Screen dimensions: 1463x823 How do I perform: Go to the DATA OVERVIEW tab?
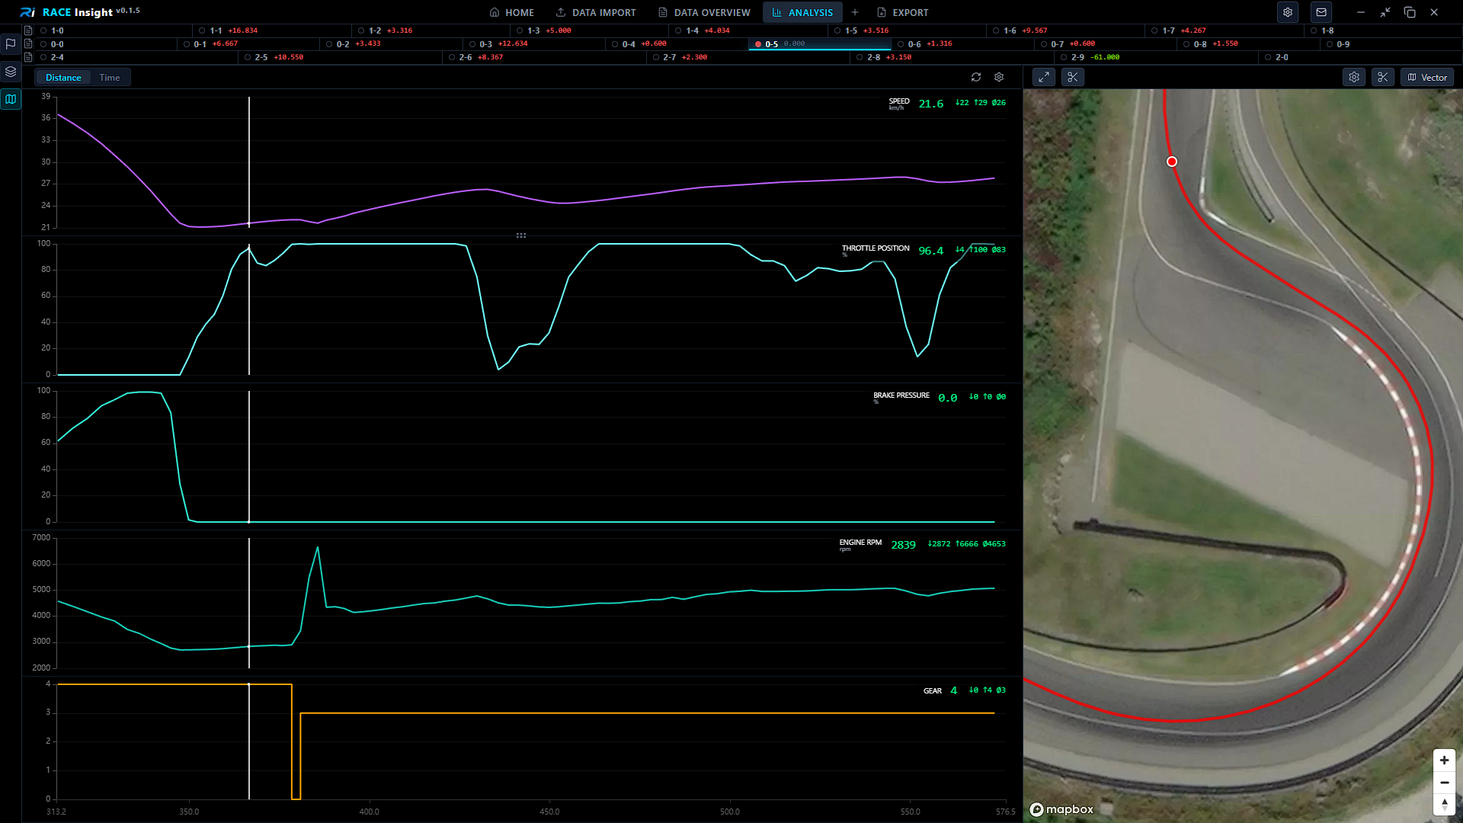704,12
